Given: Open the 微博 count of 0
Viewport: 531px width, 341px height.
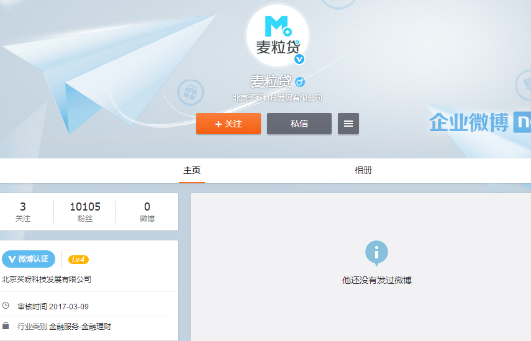Looking at the screenshot, I should [147, 212].
